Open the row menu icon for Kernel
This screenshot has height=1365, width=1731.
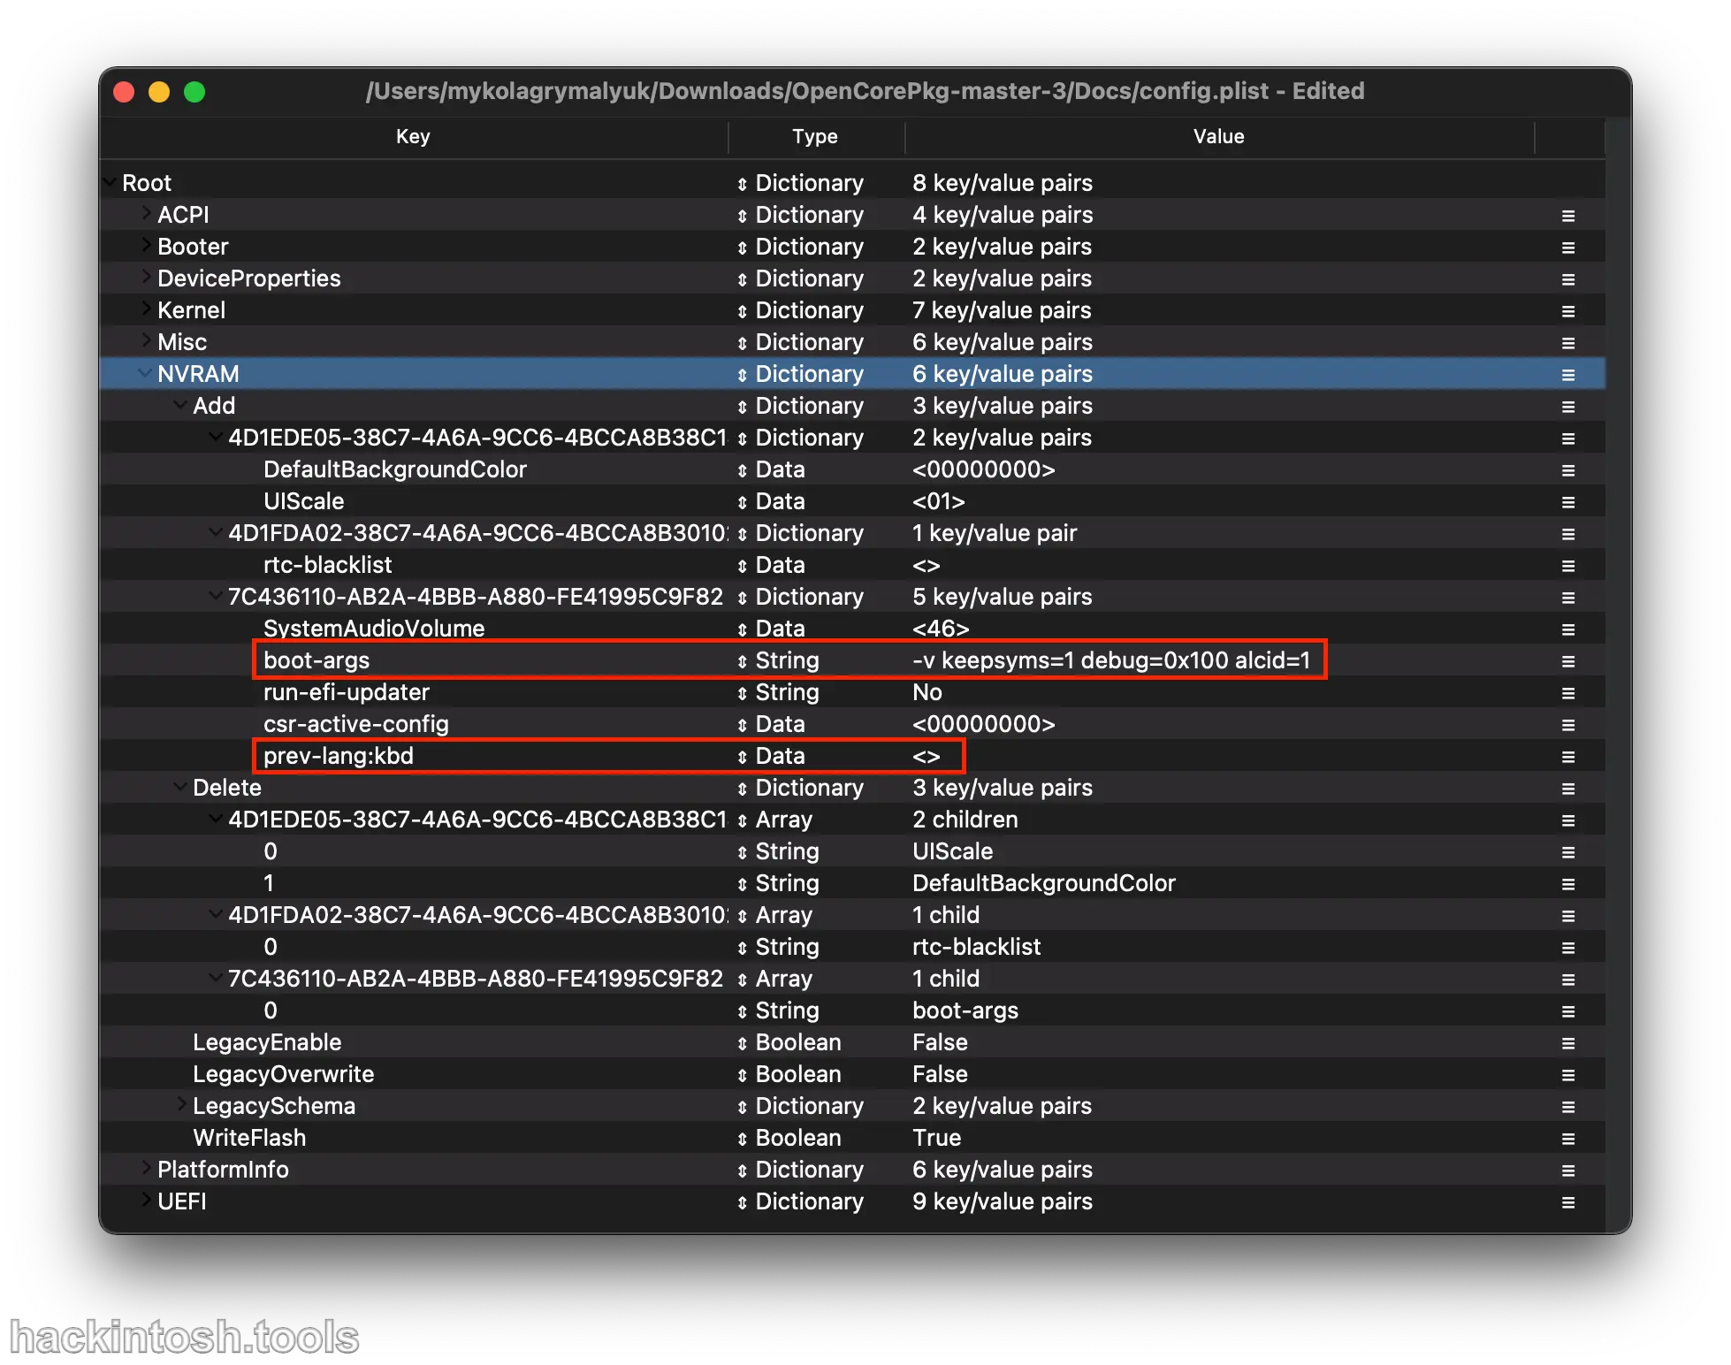1567,311
